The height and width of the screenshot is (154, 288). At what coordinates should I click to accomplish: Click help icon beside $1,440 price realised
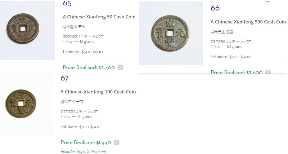(x=116, y=142)
